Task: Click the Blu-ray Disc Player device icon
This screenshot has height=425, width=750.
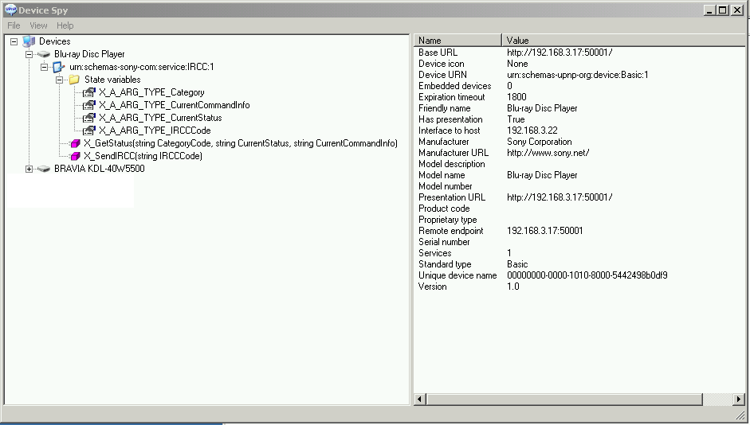Action: 44,54
